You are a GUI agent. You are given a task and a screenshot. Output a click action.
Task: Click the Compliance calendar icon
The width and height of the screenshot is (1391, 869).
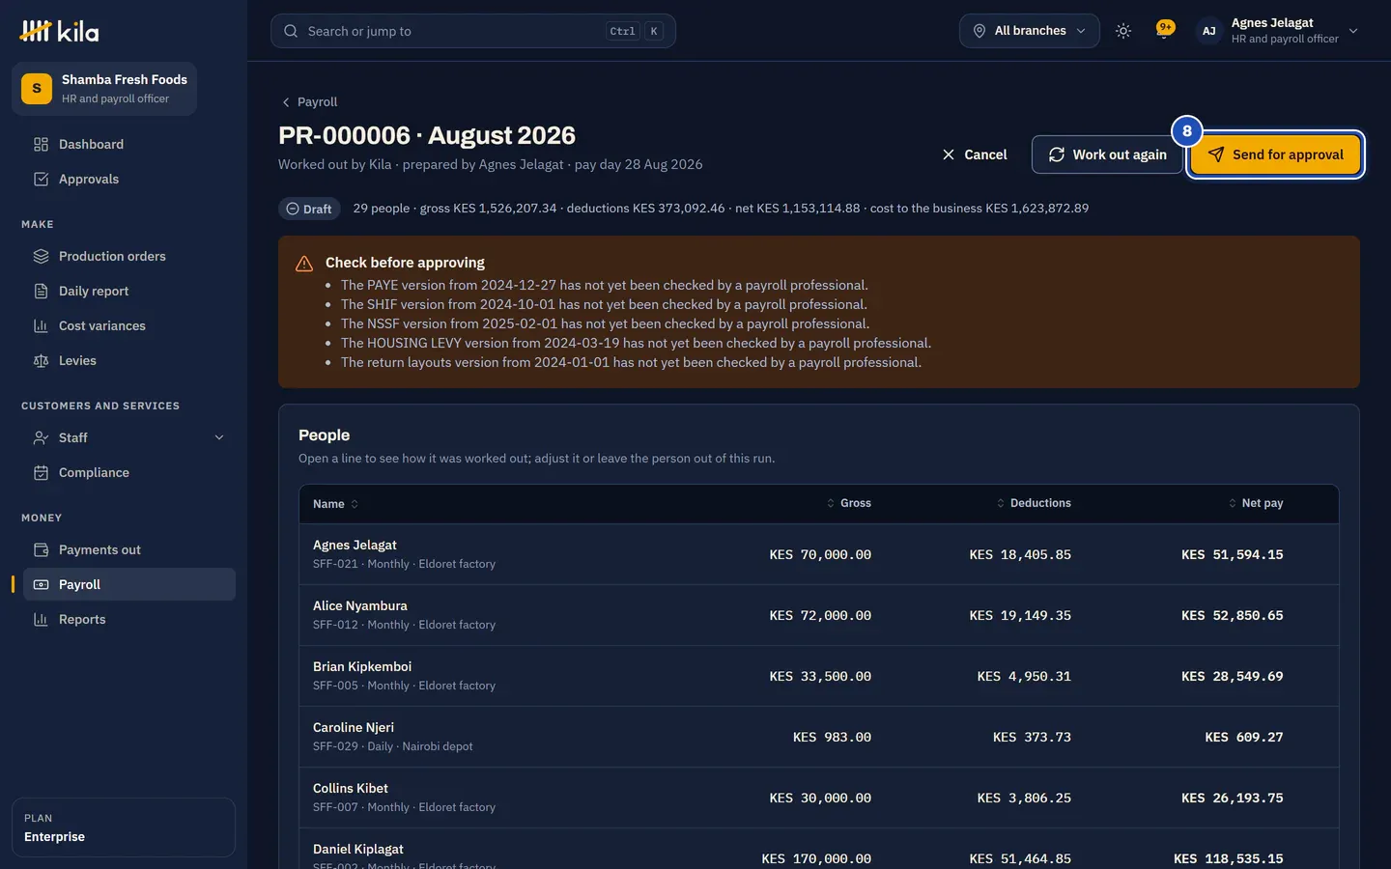[41, 472]
